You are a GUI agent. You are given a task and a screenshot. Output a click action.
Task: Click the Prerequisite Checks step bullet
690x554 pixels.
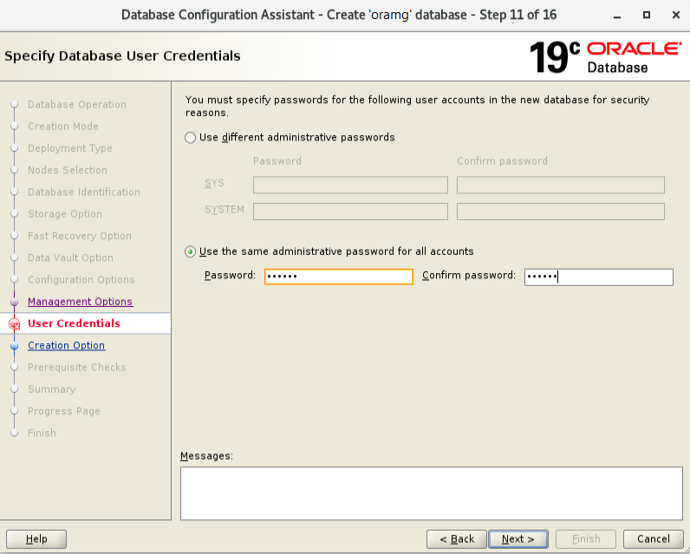(x=15, y=368)
